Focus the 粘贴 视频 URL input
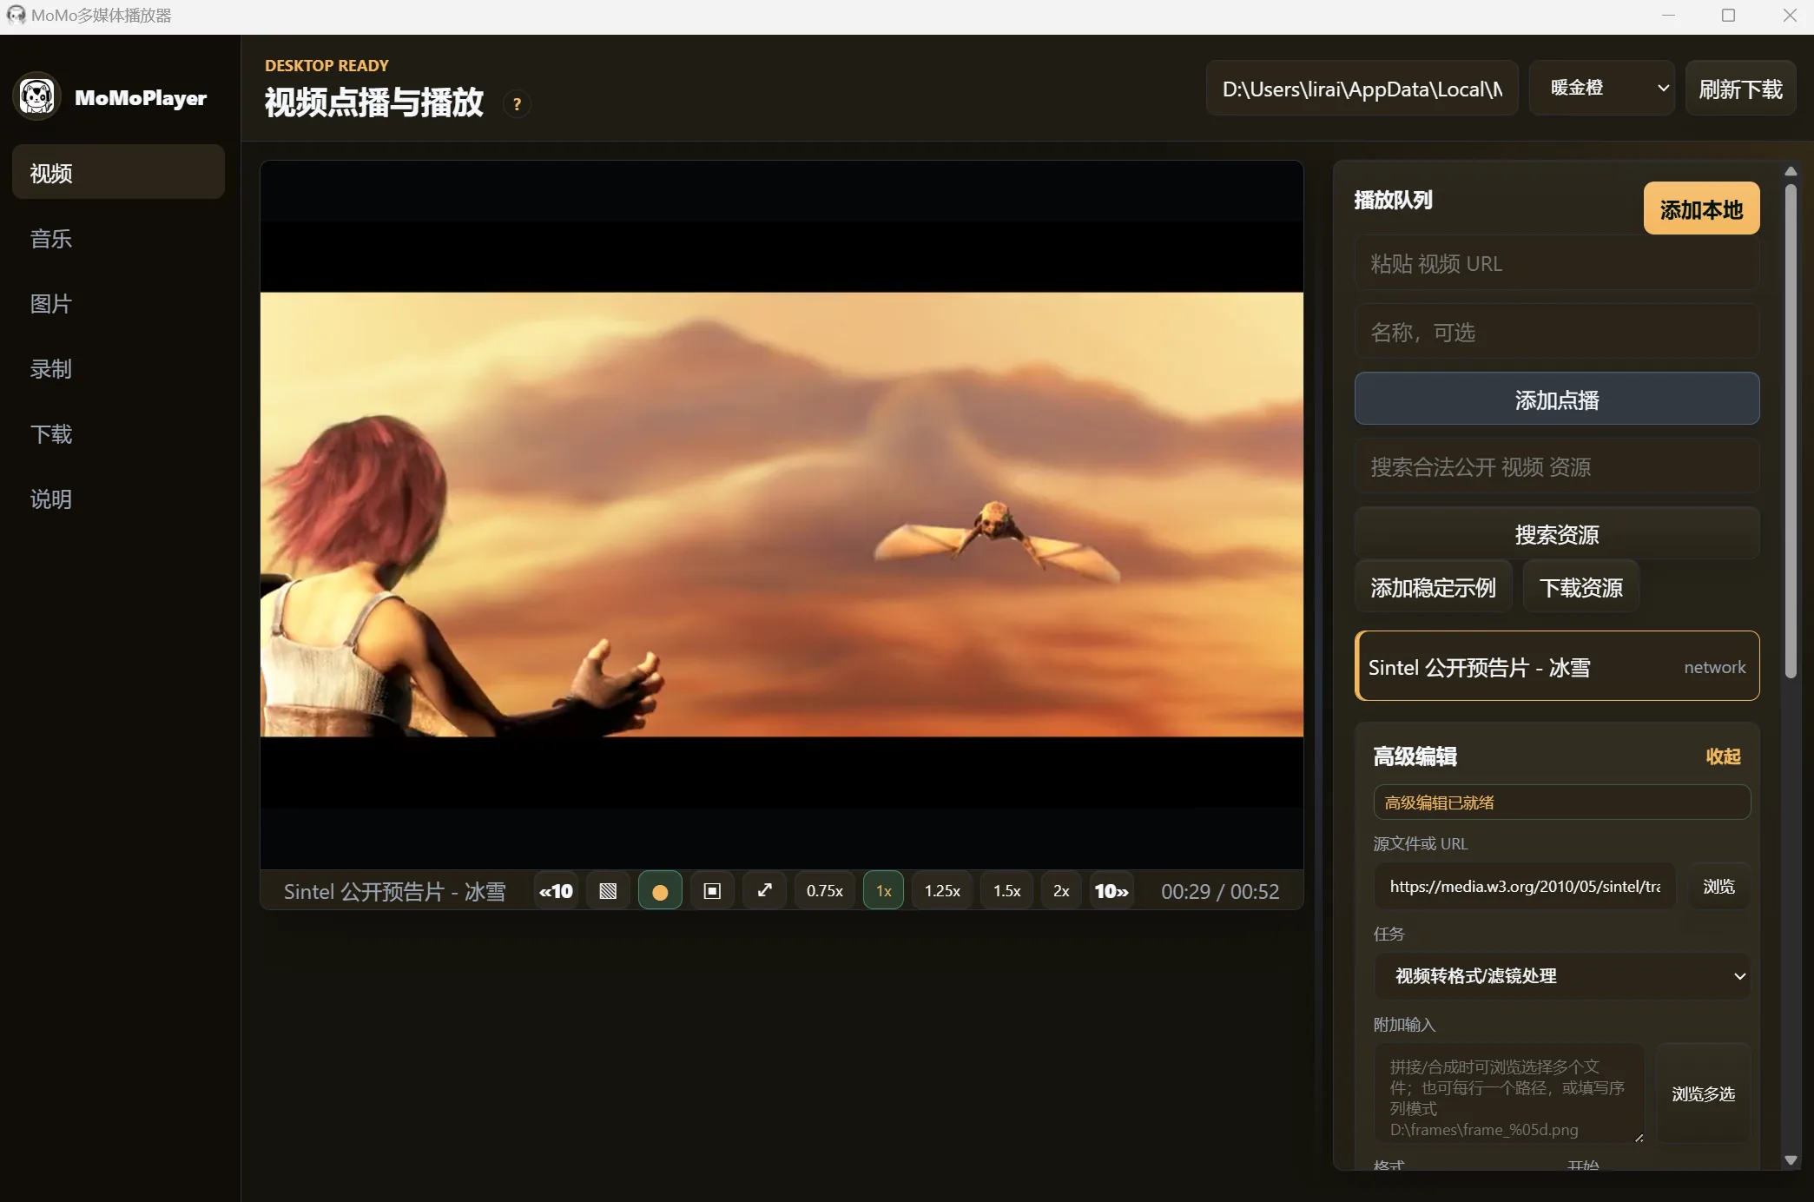 (1557, 263)
